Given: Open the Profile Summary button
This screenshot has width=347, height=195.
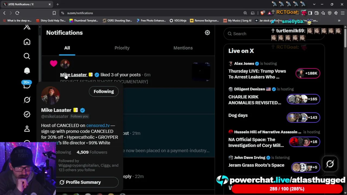Looking at the screenshot, I should pos(87,182).
